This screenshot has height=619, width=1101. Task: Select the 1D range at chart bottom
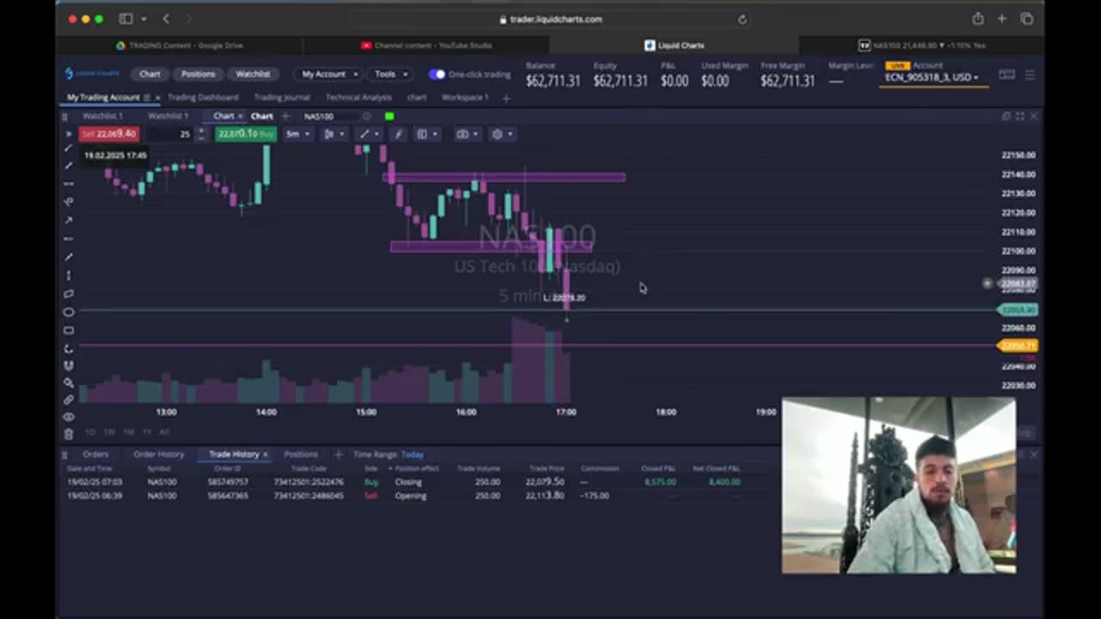(90, 432)
